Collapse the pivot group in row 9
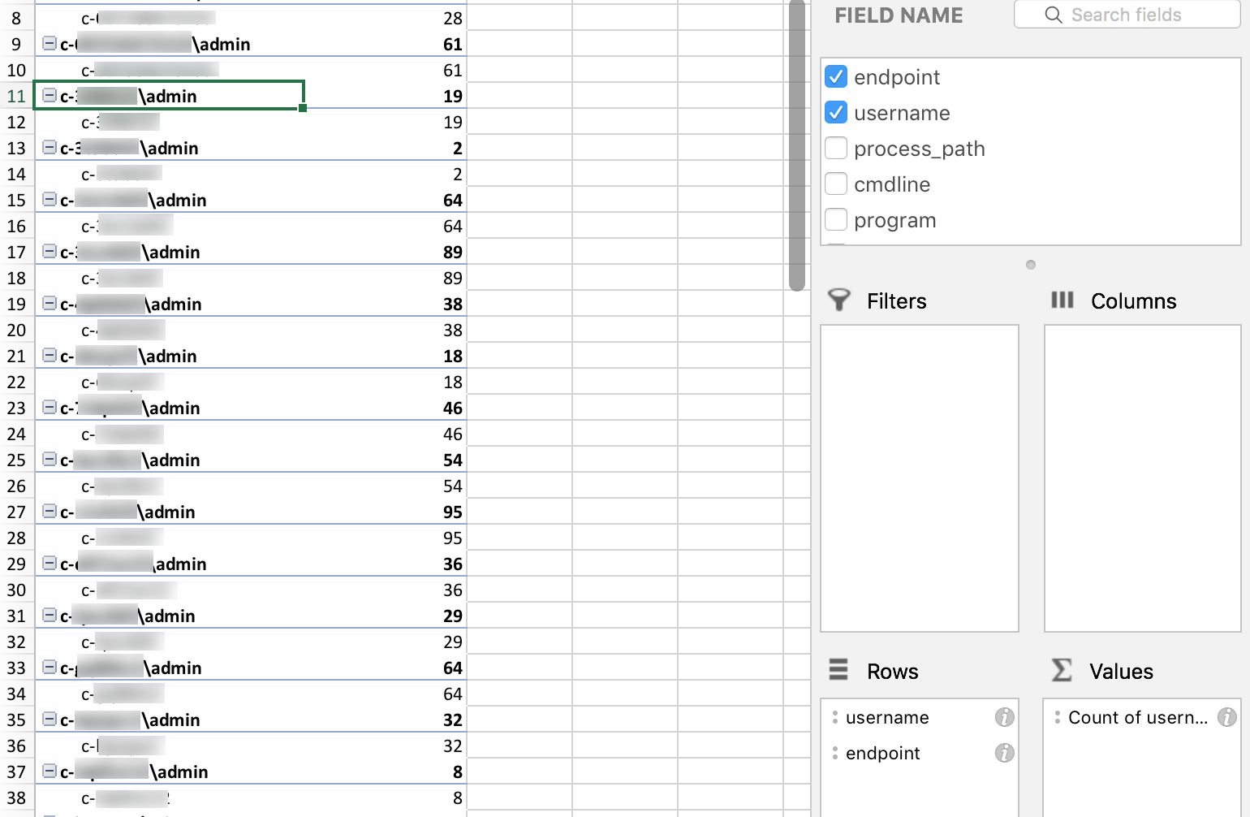 [x=50, y=44]
